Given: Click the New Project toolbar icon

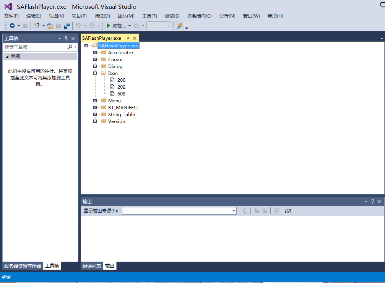Looking at the screenshot, I should coord(37,26).
